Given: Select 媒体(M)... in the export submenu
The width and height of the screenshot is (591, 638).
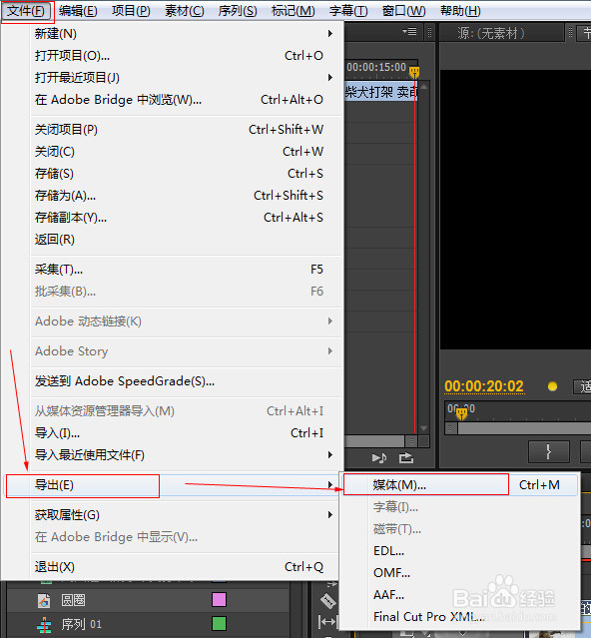Looking at the screenshot, I should point(459,485).
